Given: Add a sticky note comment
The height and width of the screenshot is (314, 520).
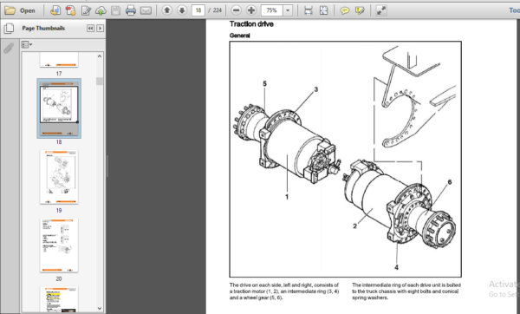Looking at the screenshot, I should (345, 10).
